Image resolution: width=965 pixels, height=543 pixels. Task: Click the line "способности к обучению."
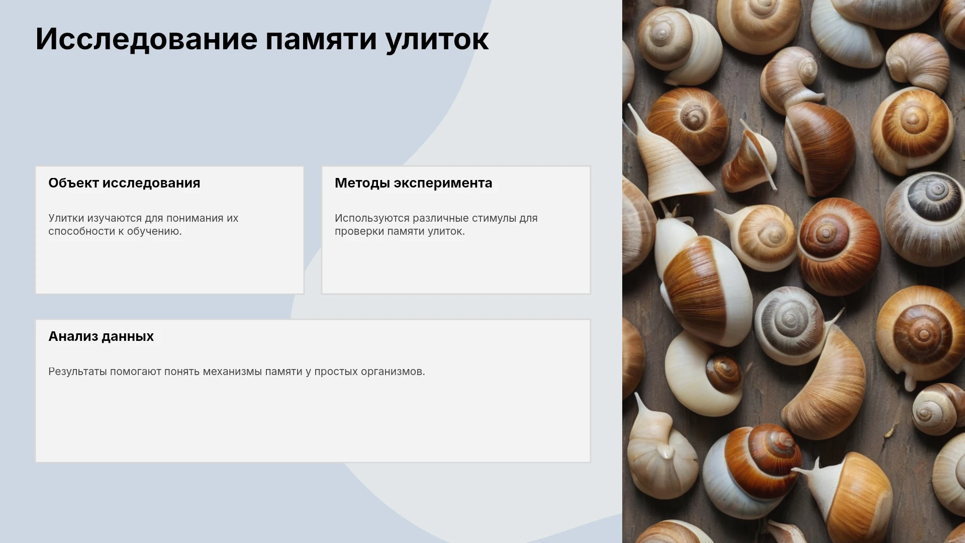pos(115,231)
